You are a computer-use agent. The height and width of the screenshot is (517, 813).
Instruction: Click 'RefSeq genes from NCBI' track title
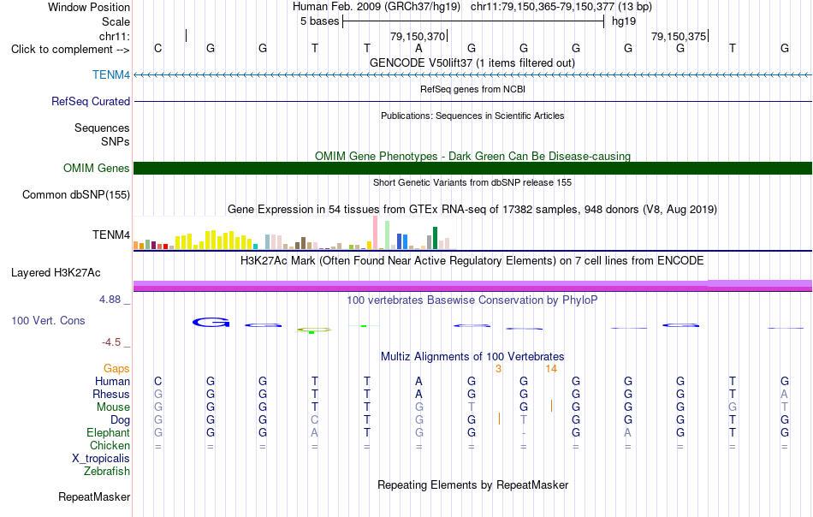point(472,89)
